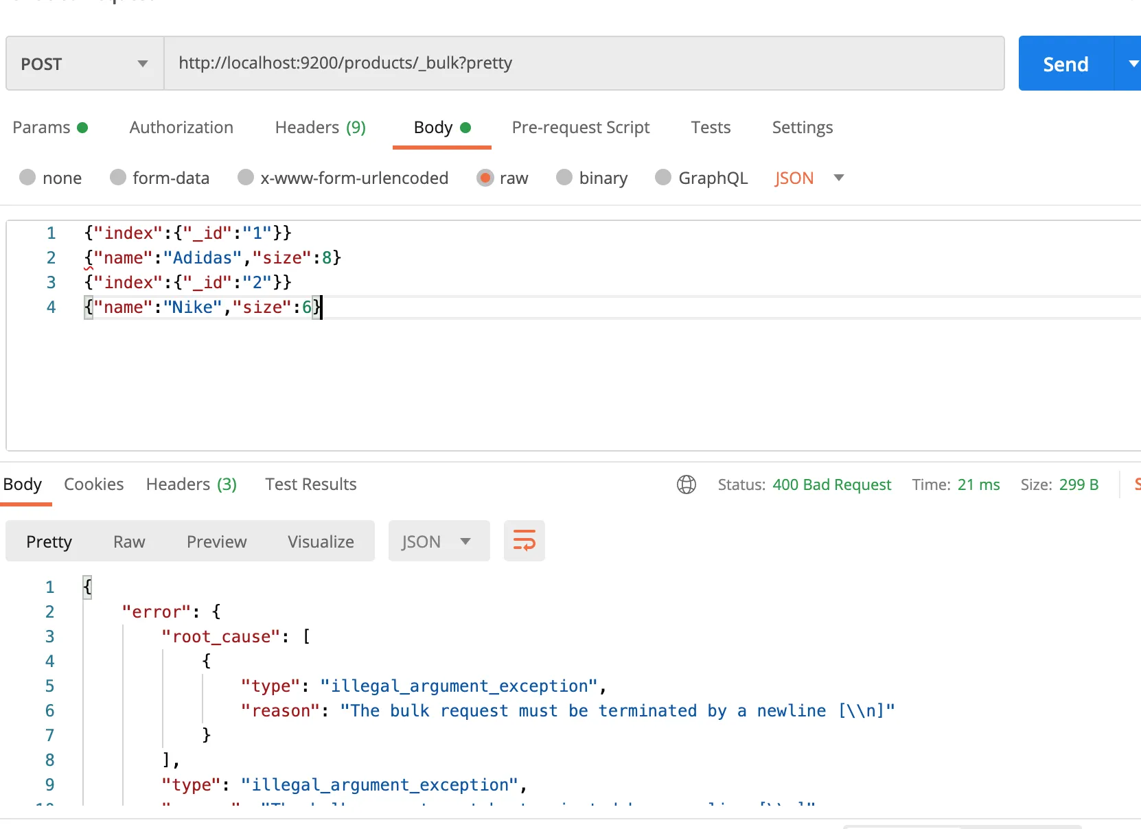The height and width of the screenshot is (829, 1141).
Task: Open the response JSON format dropdown
Action: coord(439,541)
